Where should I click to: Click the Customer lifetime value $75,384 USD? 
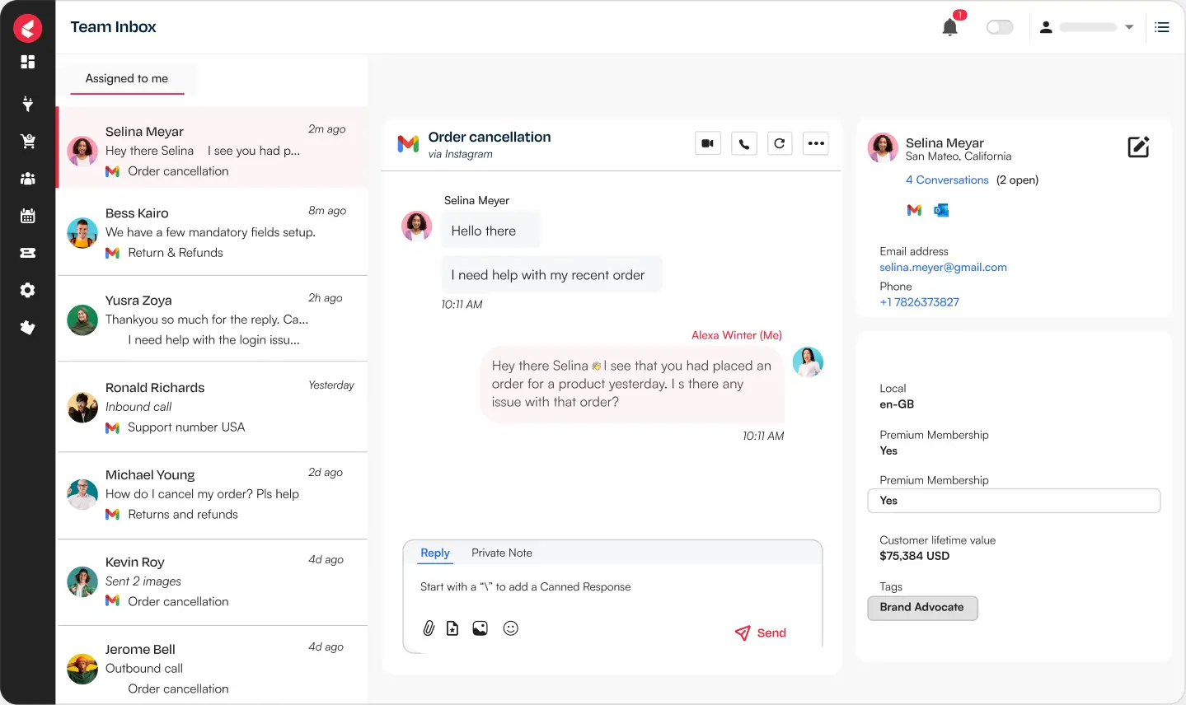(x=914, y=556)
